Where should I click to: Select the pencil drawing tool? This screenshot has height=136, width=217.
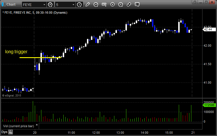tap(88, 5)
